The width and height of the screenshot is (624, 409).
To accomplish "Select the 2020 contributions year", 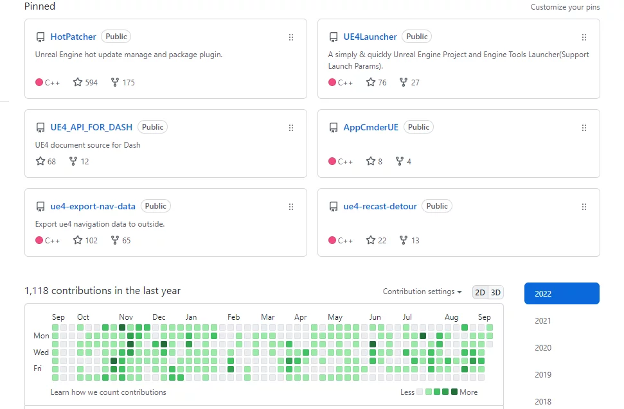I will pyautogui.click(x=543, y=348).
